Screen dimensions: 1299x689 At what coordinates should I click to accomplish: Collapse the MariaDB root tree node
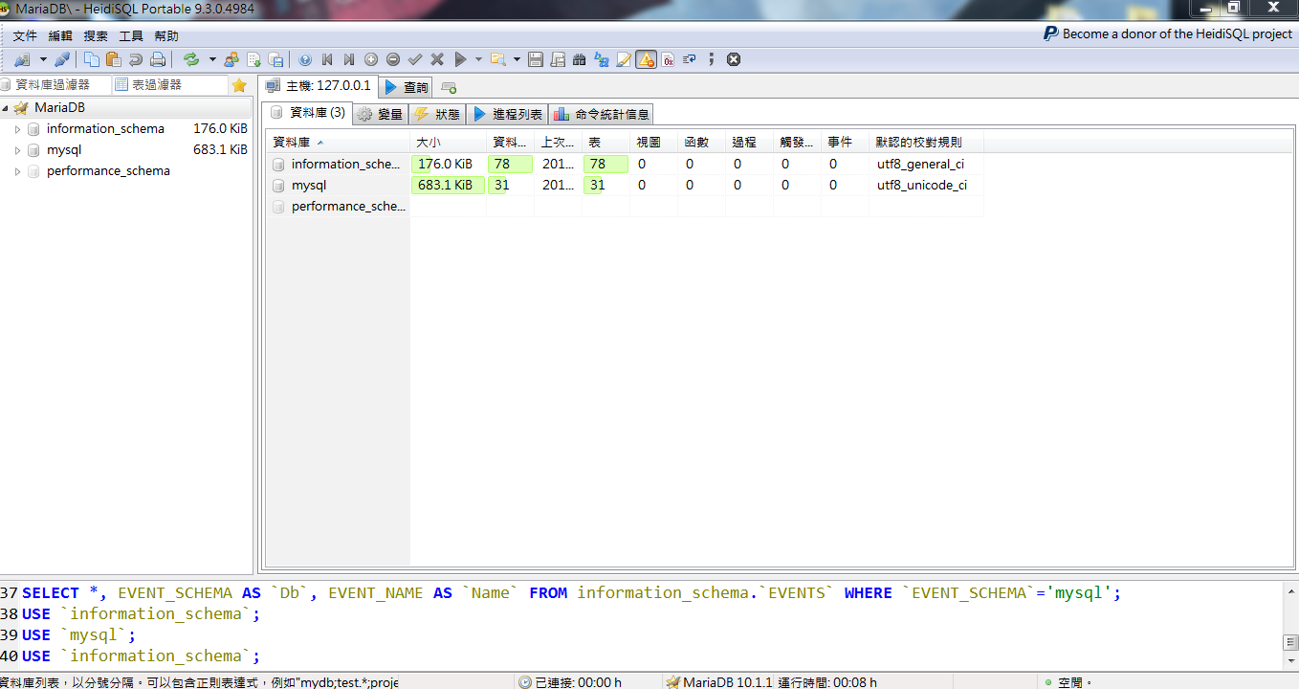[x=6, y=108]
